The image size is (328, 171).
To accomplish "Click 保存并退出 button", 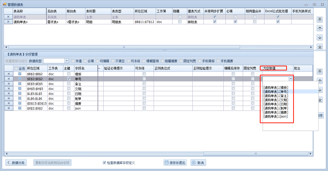I will (x=175, y=163).
